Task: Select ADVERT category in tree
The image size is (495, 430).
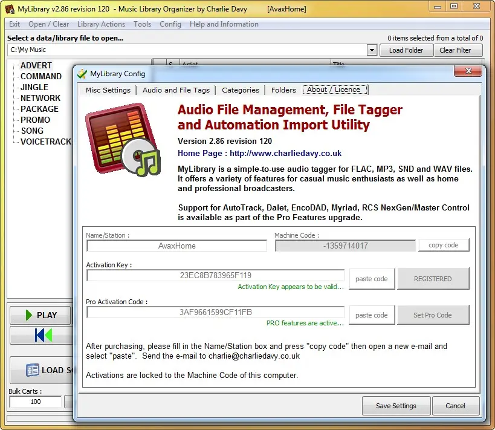Action: coord(36,65)
